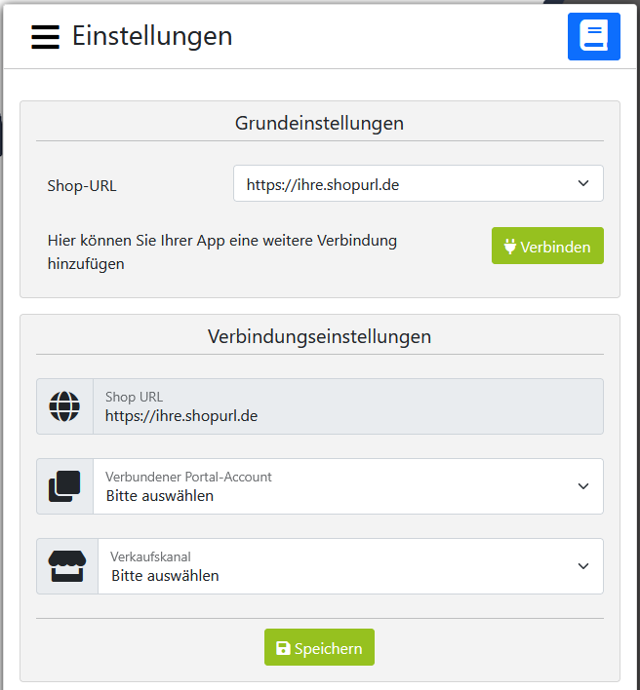Click the read-only Shop URL field
Image resolution: width=640 pixels, height=690 pixels.
[348, 406]
